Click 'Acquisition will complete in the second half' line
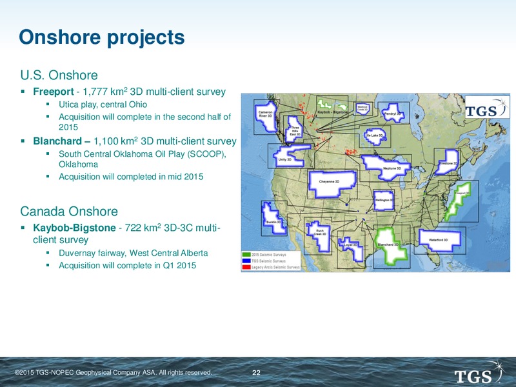This screenshot has width=516, height=387. [144, 117]
